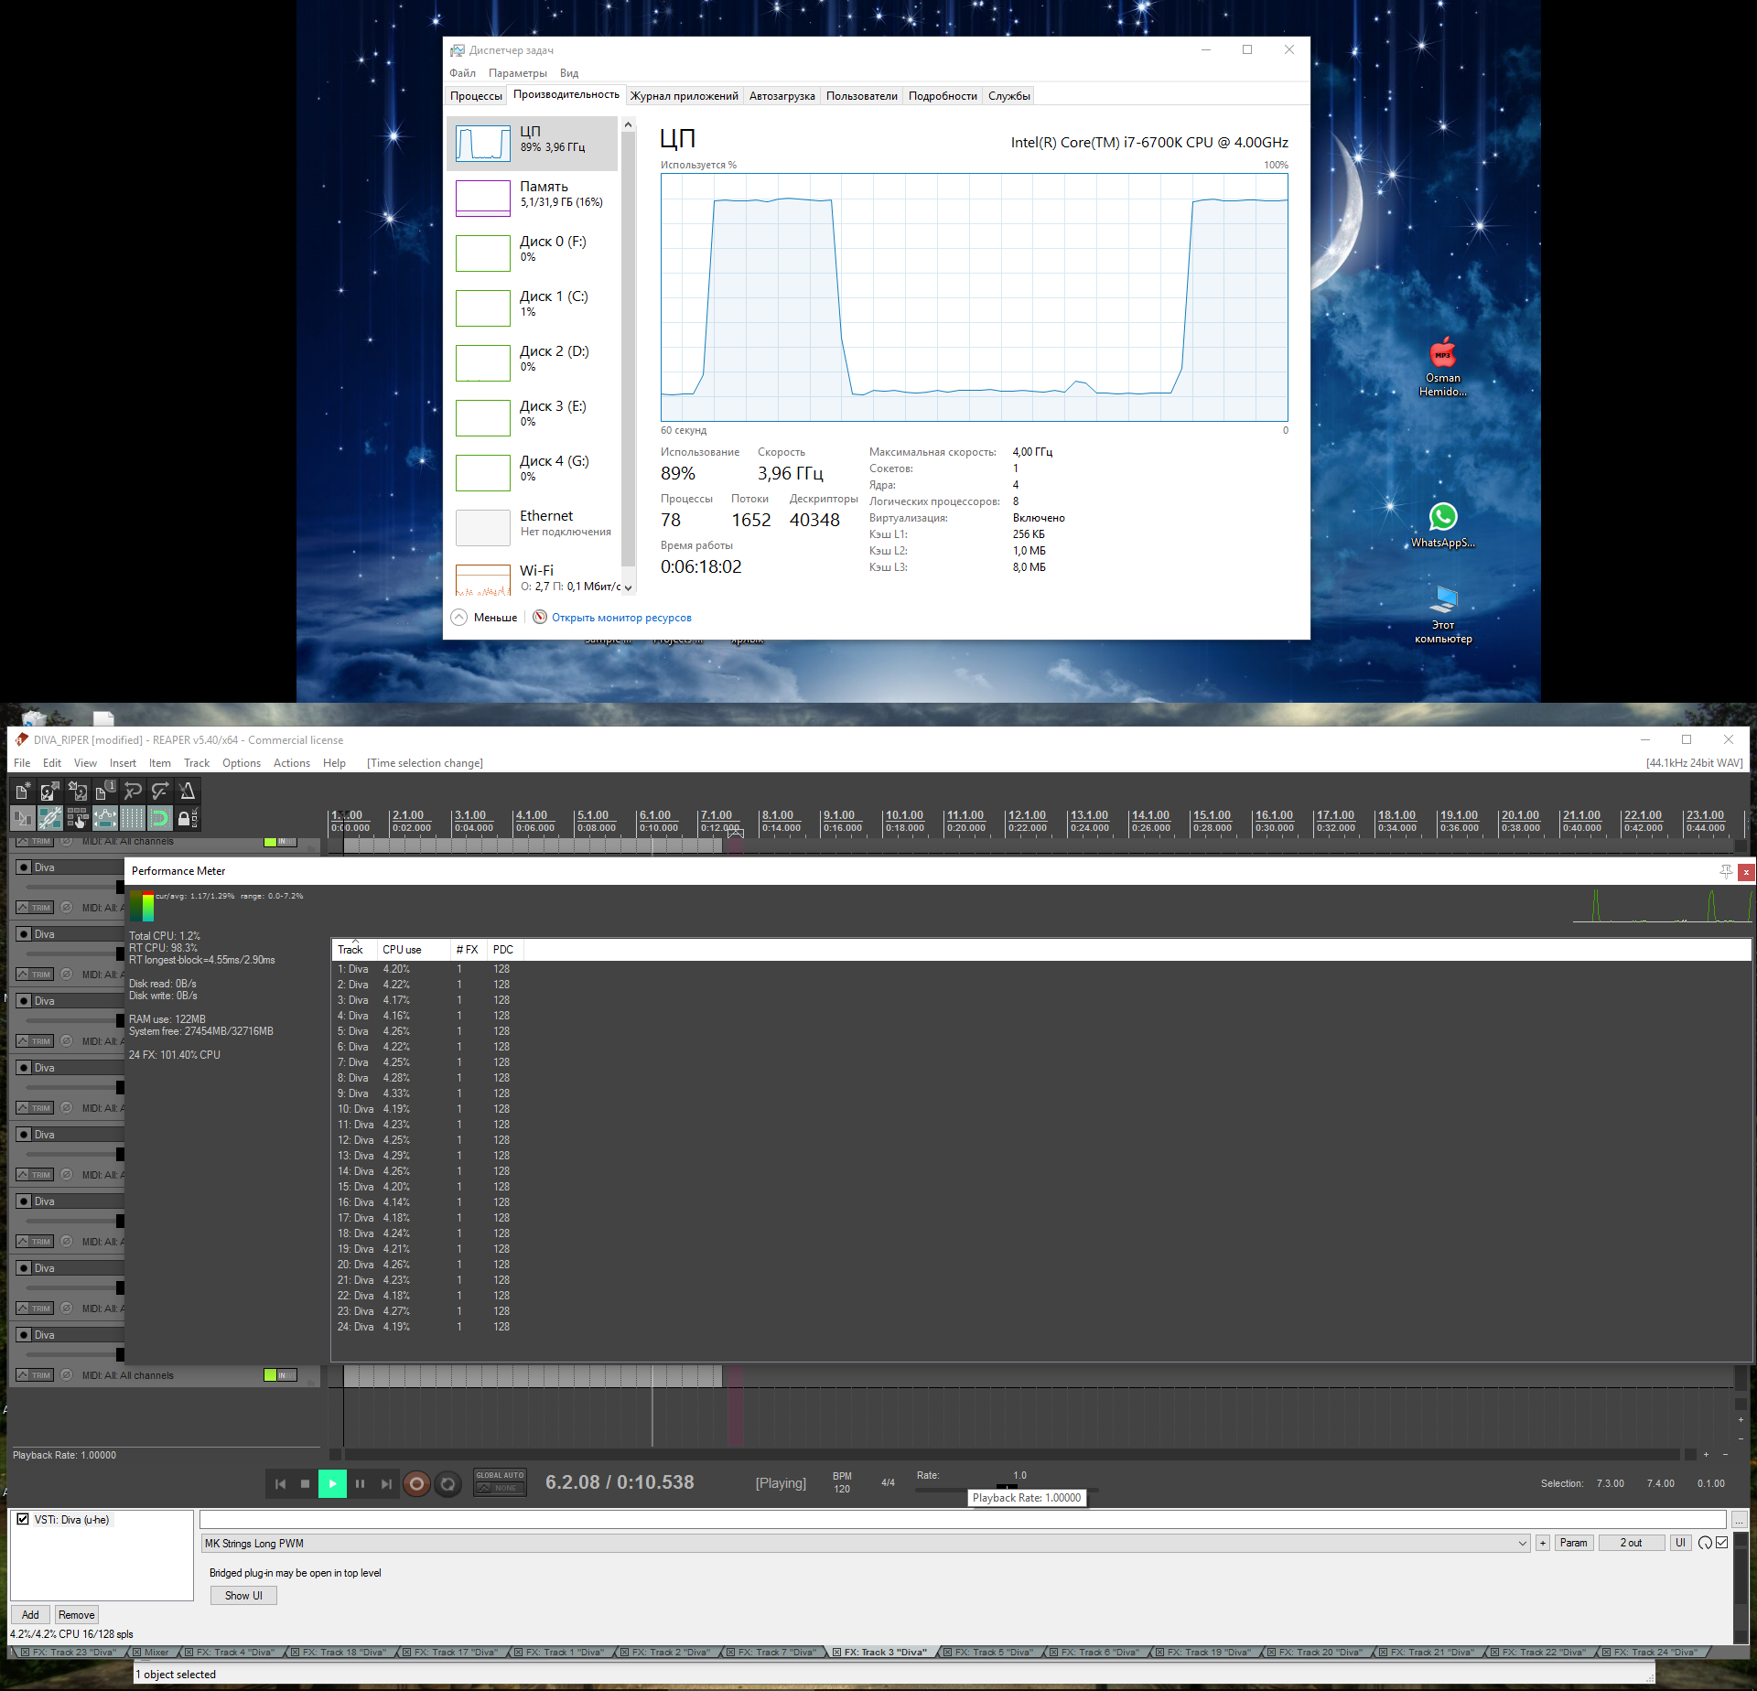This screenshot has height=1691, width=1757.
Task: Select Диск 1 (C:) in the Task Manager sidebar
Action: pyautogui.click(x=532, y=307)
